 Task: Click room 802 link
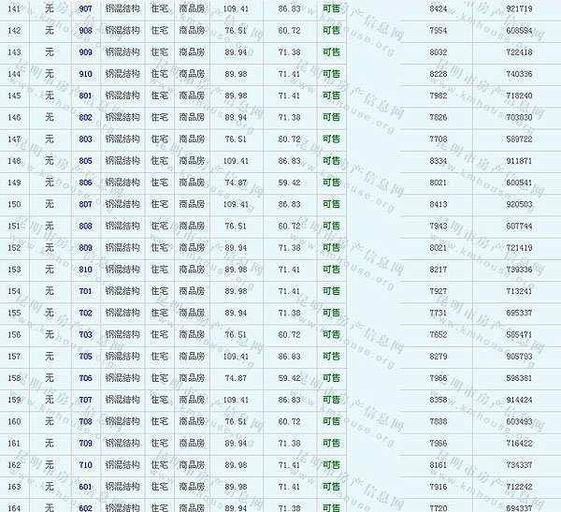pyautogui.click(x=85, y=117)
